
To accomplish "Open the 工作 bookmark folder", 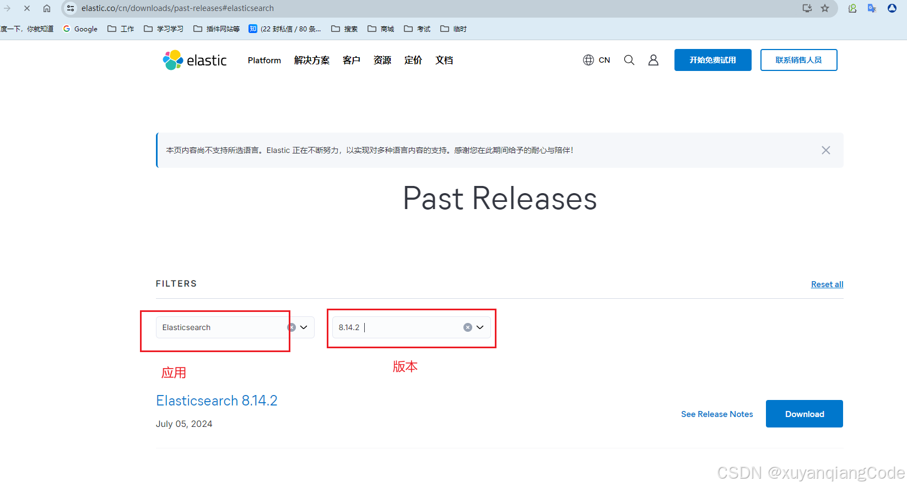I will point(121,29).
